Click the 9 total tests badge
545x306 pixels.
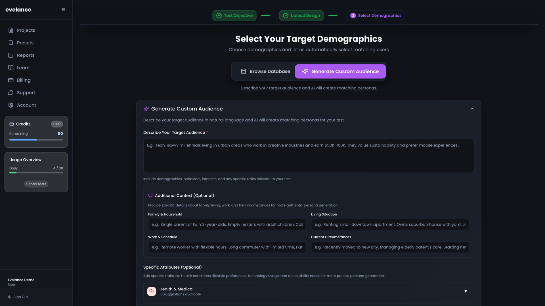(x=36, y=184)
